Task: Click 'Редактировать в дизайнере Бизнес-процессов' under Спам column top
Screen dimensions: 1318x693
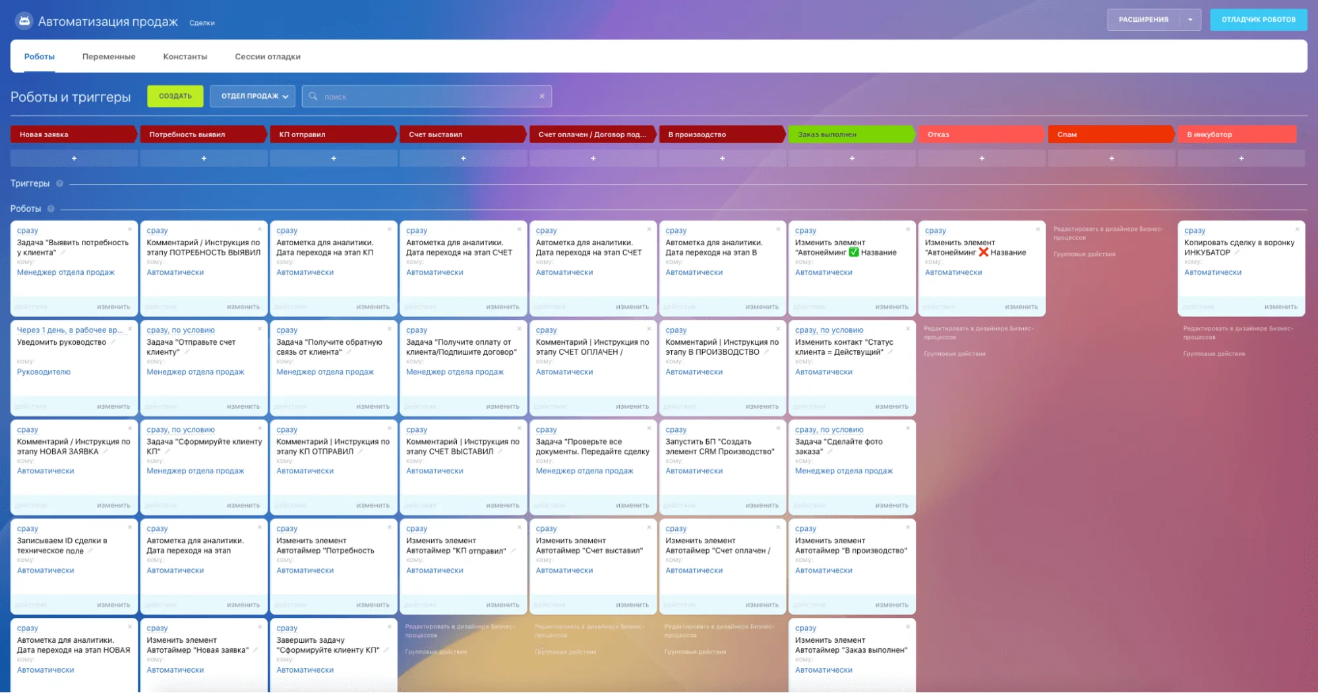Action: 1108,233
